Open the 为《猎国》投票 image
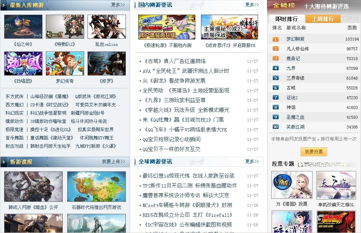Viewport: 361px width, 233px height. click(x=292, y=185)
